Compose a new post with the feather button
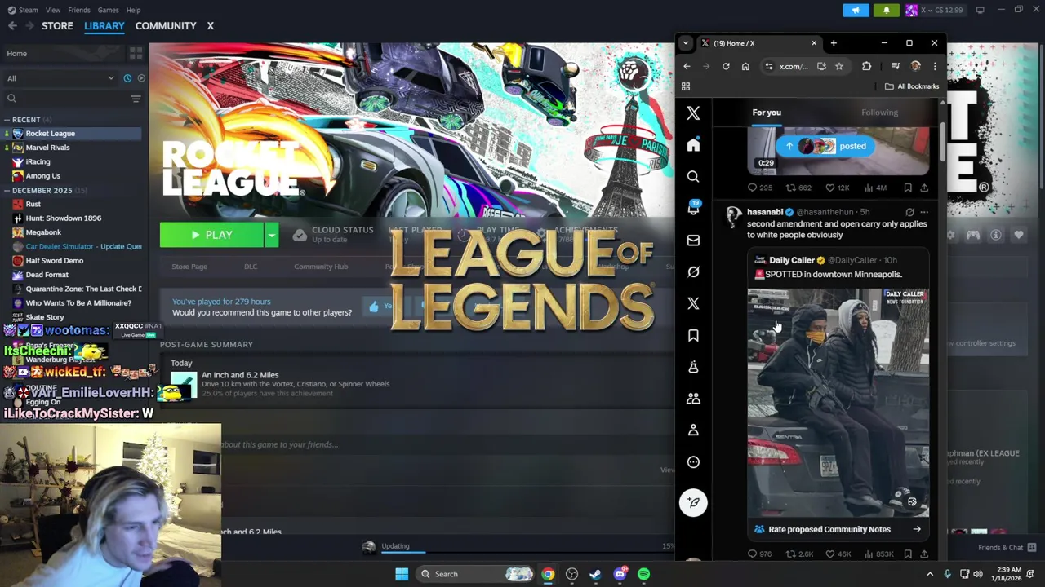 coord(693,502)
